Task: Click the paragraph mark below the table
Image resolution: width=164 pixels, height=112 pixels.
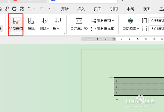Action: (117, 99)
